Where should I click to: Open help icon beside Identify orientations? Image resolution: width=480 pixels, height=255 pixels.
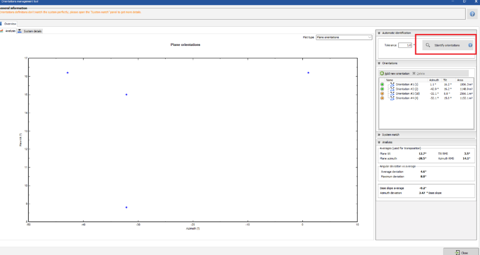[470, 45]
